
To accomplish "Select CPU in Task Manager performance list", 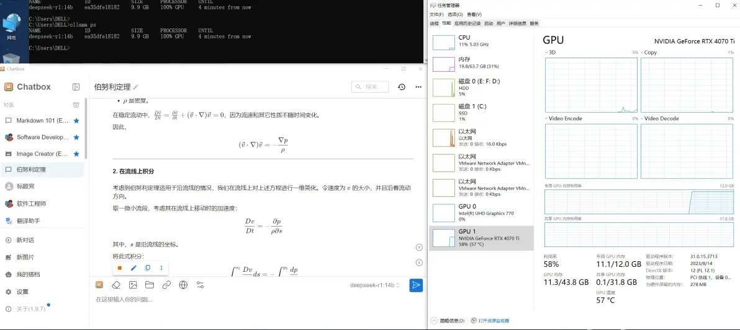I will [481, 41].
